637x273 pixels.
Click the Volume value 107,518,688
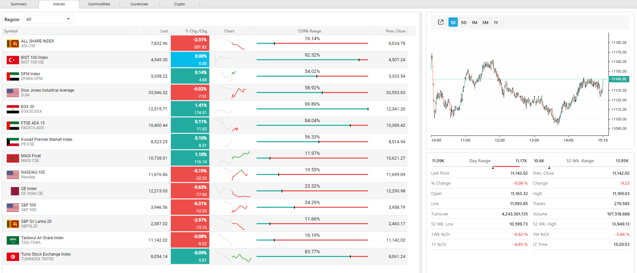point(618,214)
